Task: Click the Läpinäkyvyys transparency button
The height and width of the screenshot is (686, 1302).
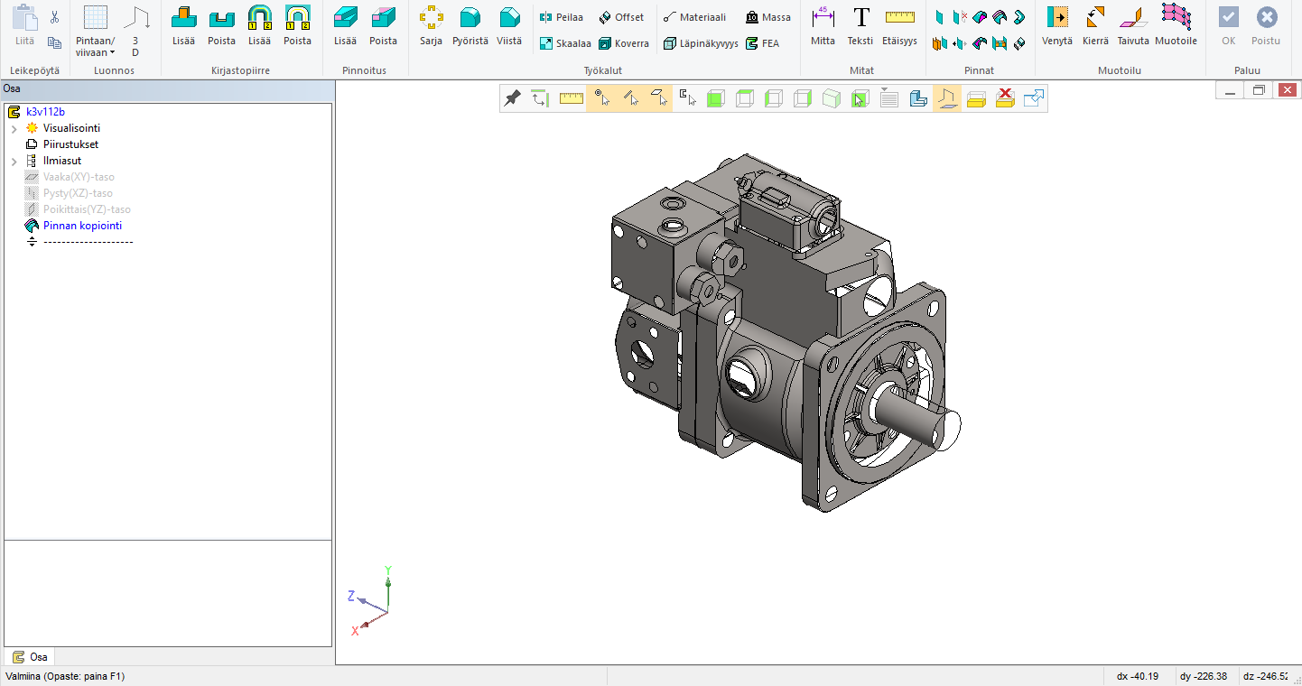Action: click(701, 43)
